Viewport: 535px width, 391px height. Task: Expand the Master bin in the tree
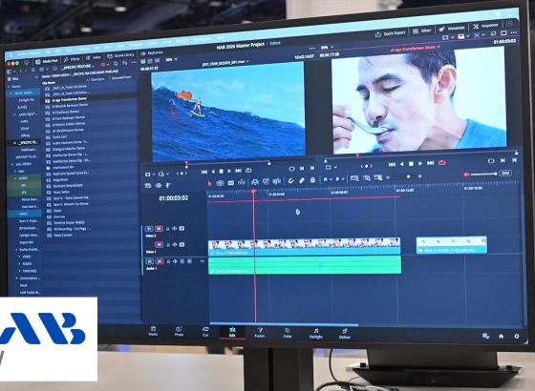(x=10, y=87)
